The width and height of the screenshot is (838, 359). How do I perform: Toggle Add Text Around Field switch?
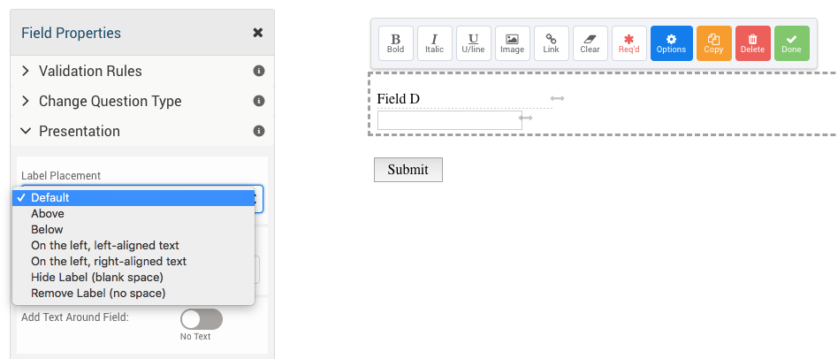tap(202, 319)
